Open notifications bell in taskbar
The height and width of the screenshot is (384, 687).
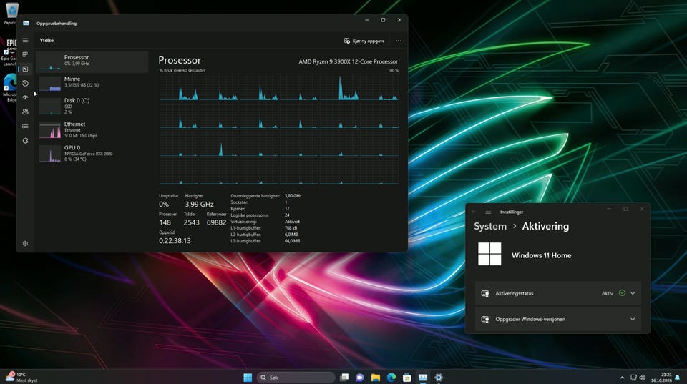tap(678, 378)
